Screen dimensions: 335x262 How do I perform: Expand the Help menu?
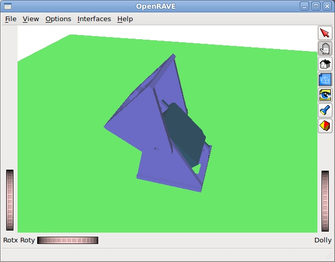click(x=125, y=19)
